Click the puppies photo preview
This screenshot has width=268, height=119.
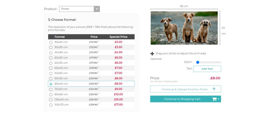coord(184,28)
